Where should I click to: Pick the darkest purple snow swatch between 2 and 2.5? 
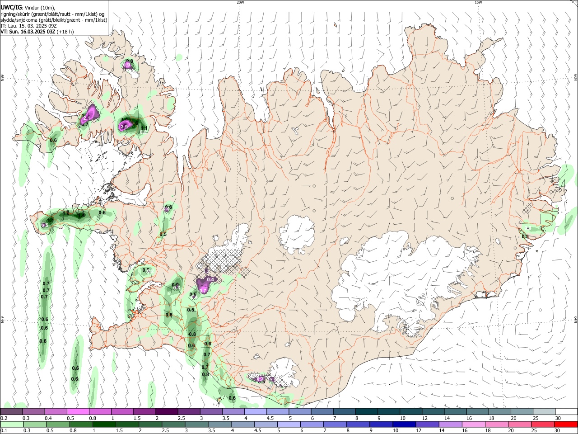(167, 412)
